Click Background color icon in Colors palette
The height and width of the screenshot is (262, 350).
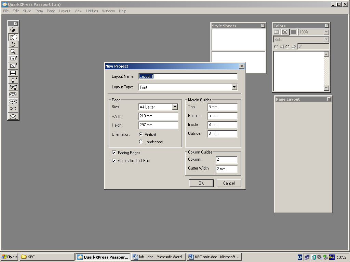coord(293,32)
